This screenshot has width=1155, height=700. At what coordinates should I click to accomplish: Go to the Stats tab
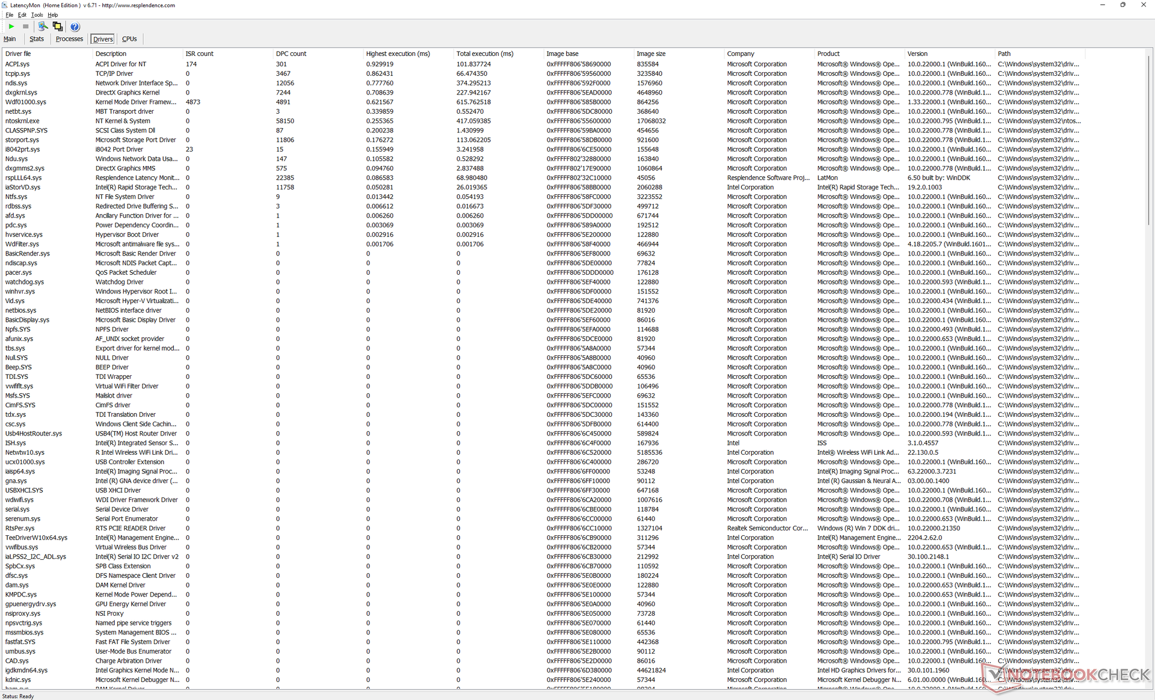37,39
